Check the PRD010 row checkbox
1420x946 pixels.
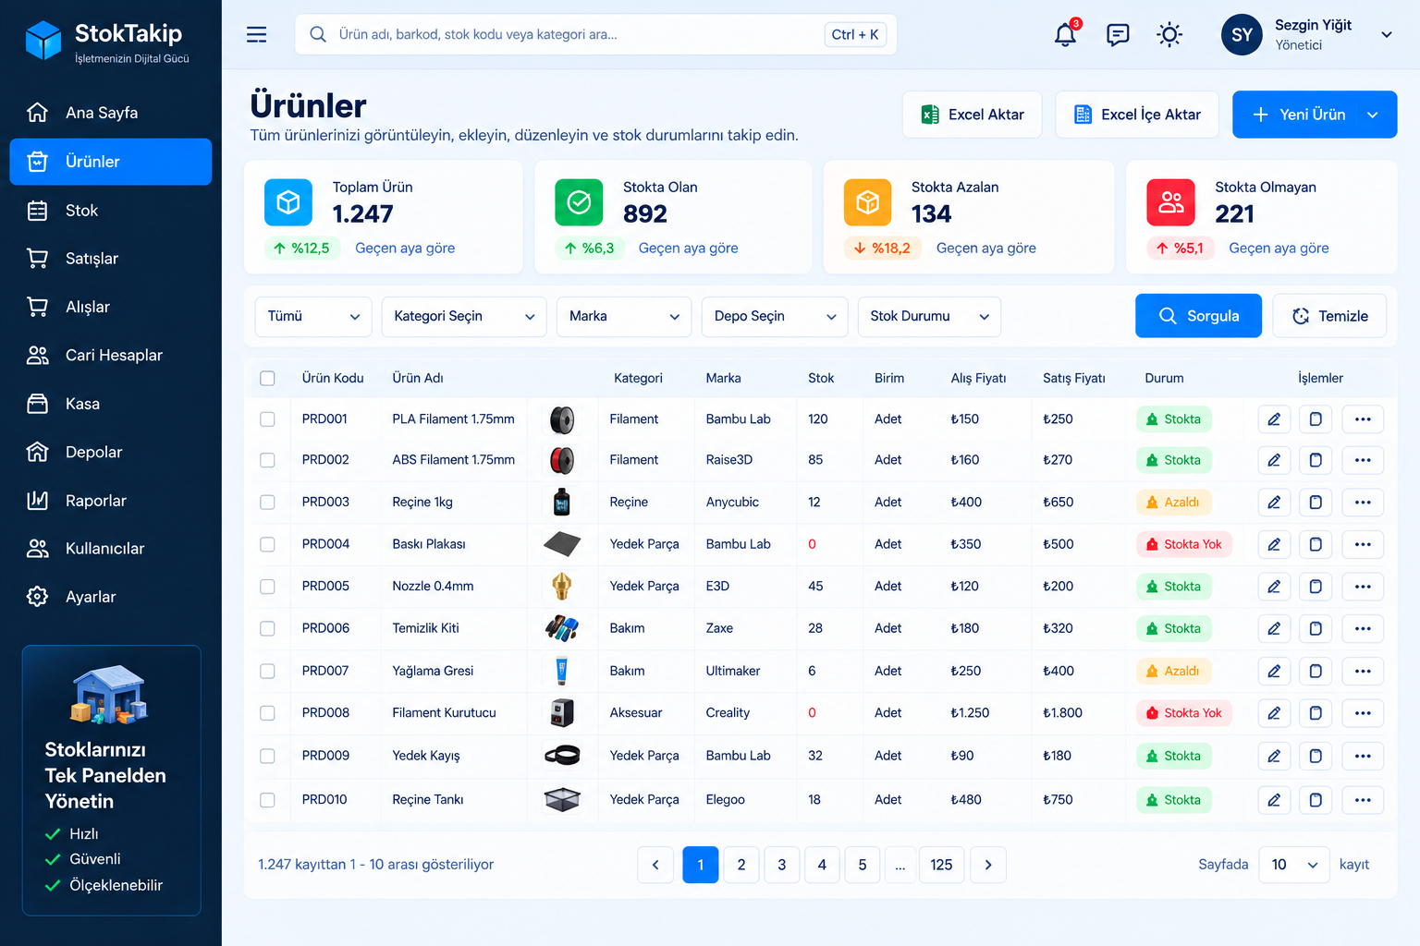click(267, 800)
